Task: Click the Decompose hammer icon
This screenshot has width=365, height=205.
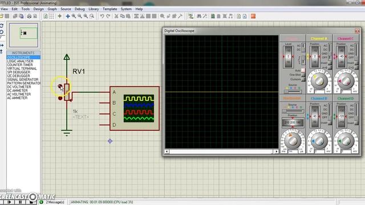Action: click(180, 16)
